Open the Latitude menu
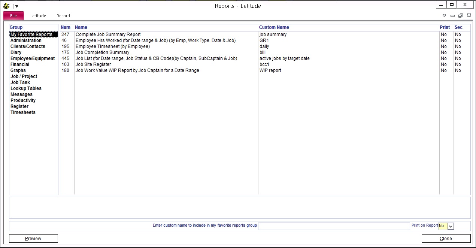 38,16
